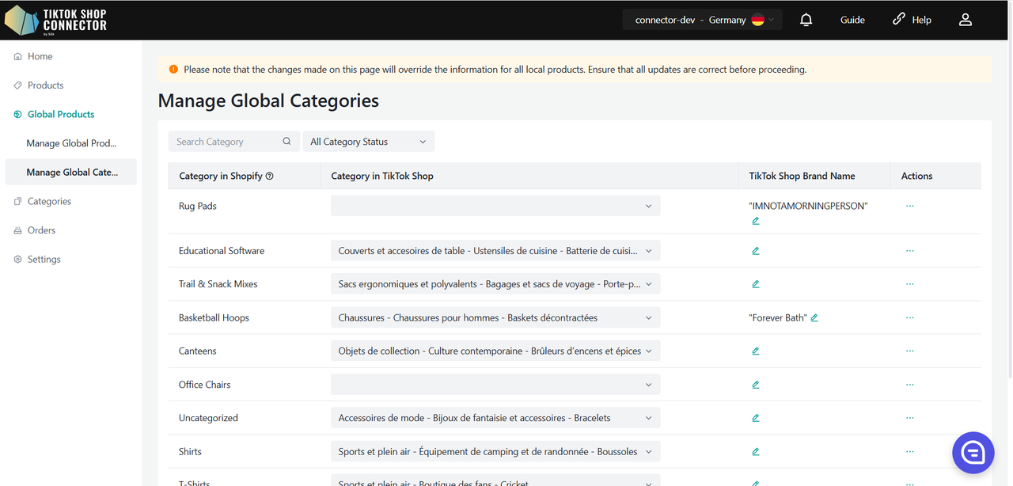The height and width of the screenshot is (486, 1013).
Task: Click the search magnifier in Search Category
Action: 286,142
